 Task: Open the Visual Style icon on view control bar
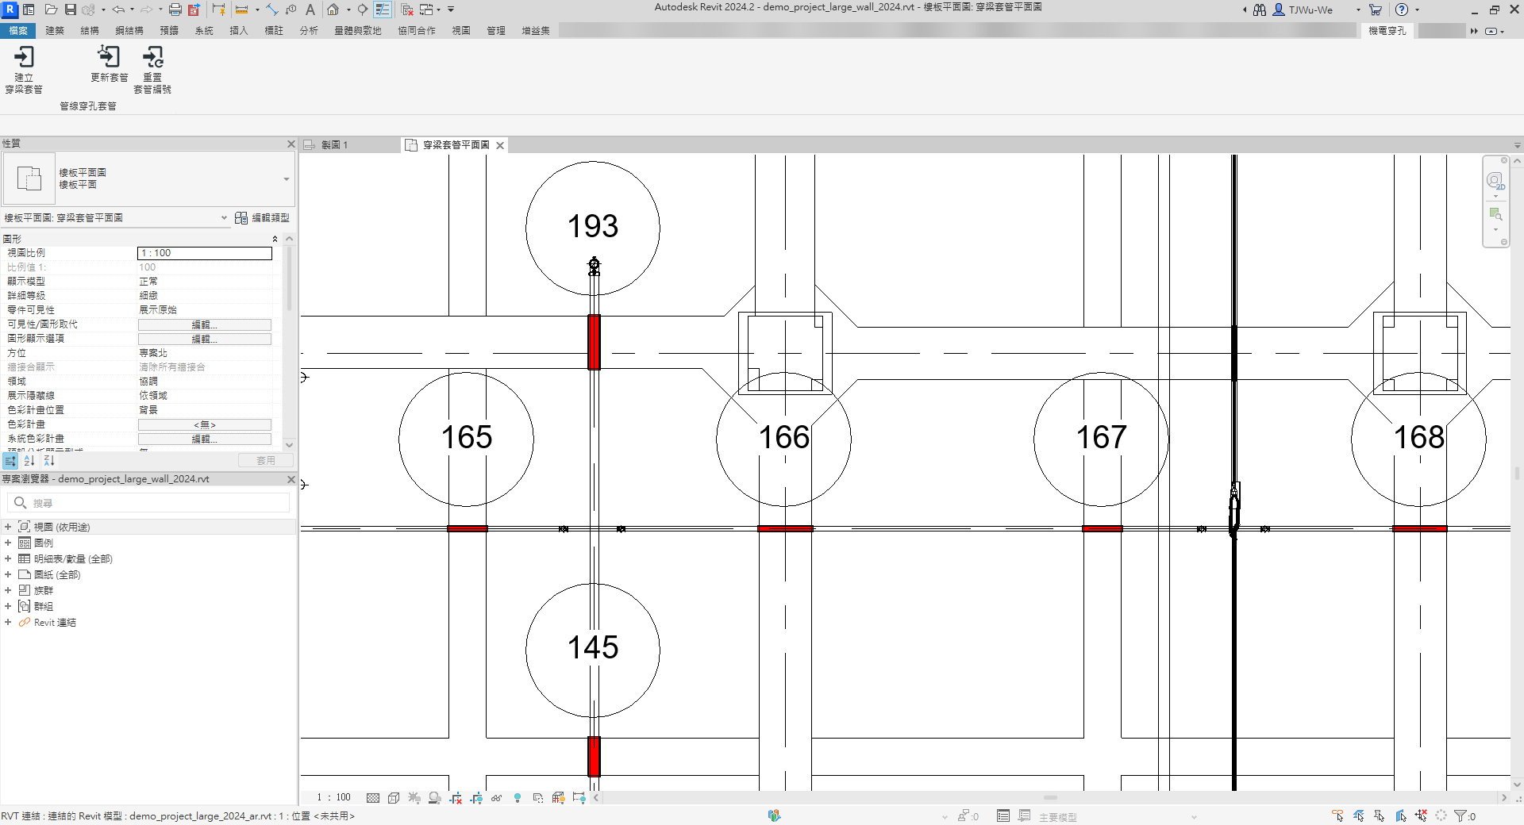coord(394,798)
